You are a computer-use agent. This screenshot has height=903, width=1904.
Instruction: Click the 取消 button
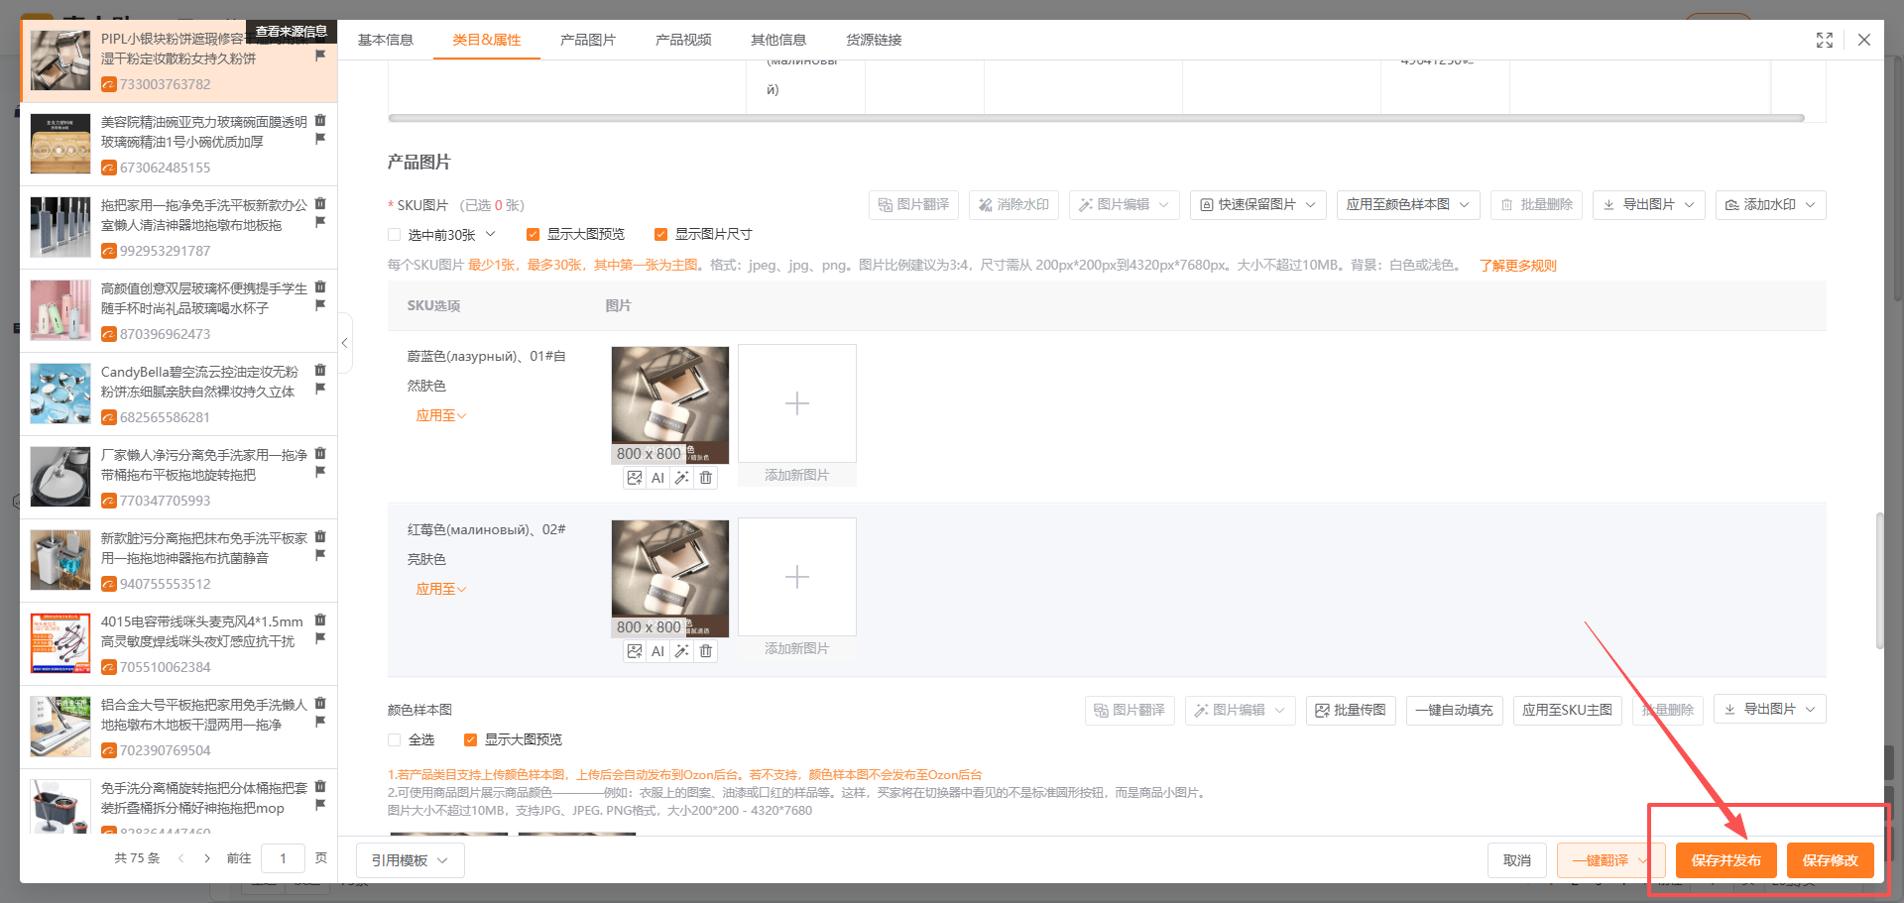tap(1517, 860)
